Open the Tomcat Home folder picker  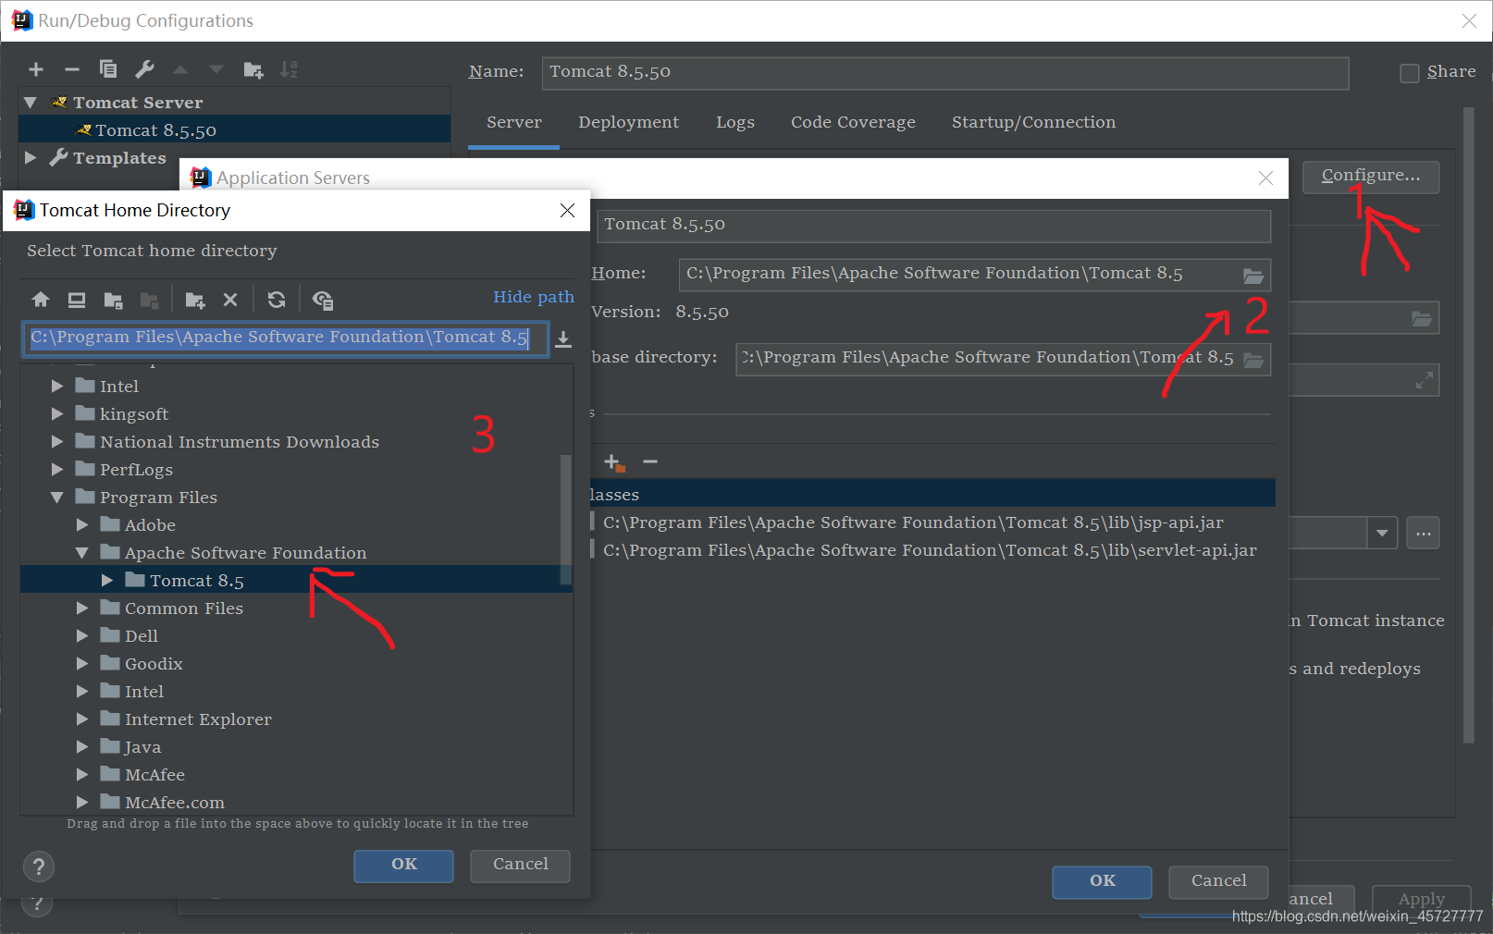[x=1253, y=274]
